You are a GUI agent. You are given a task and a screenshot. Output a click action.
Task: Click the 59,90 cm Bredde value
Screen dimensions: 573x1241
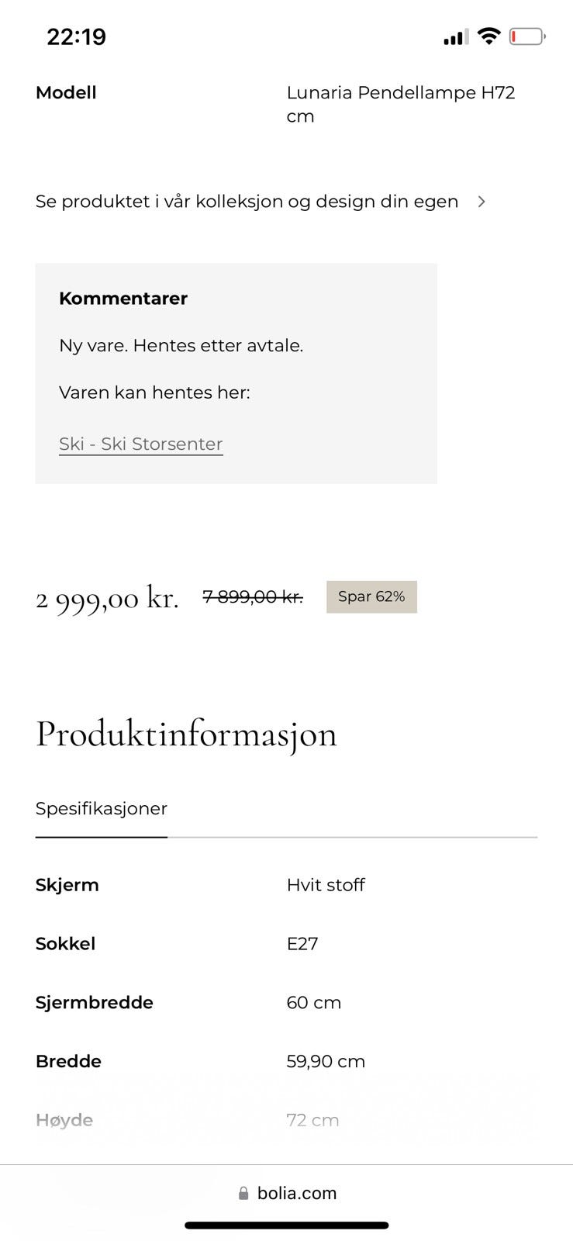tap(326, 1062)
